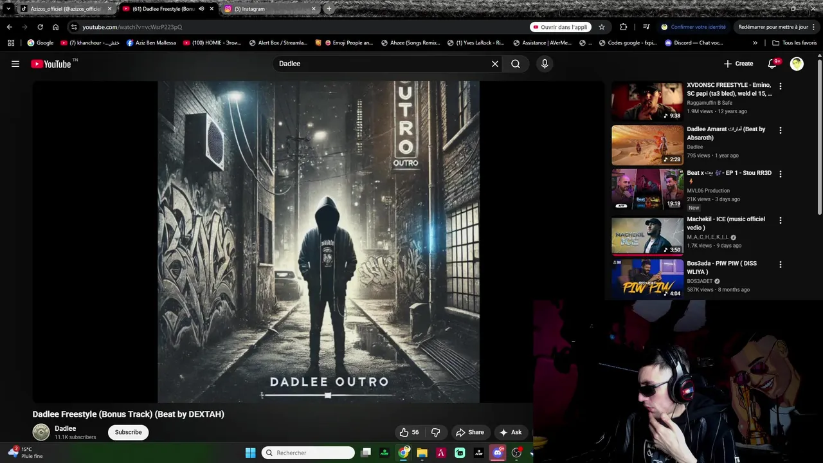This screenshot has width=823, height=463.
Task: Open XVDONSC FREESTYLE video thumbnail
Action: point(647,101)
